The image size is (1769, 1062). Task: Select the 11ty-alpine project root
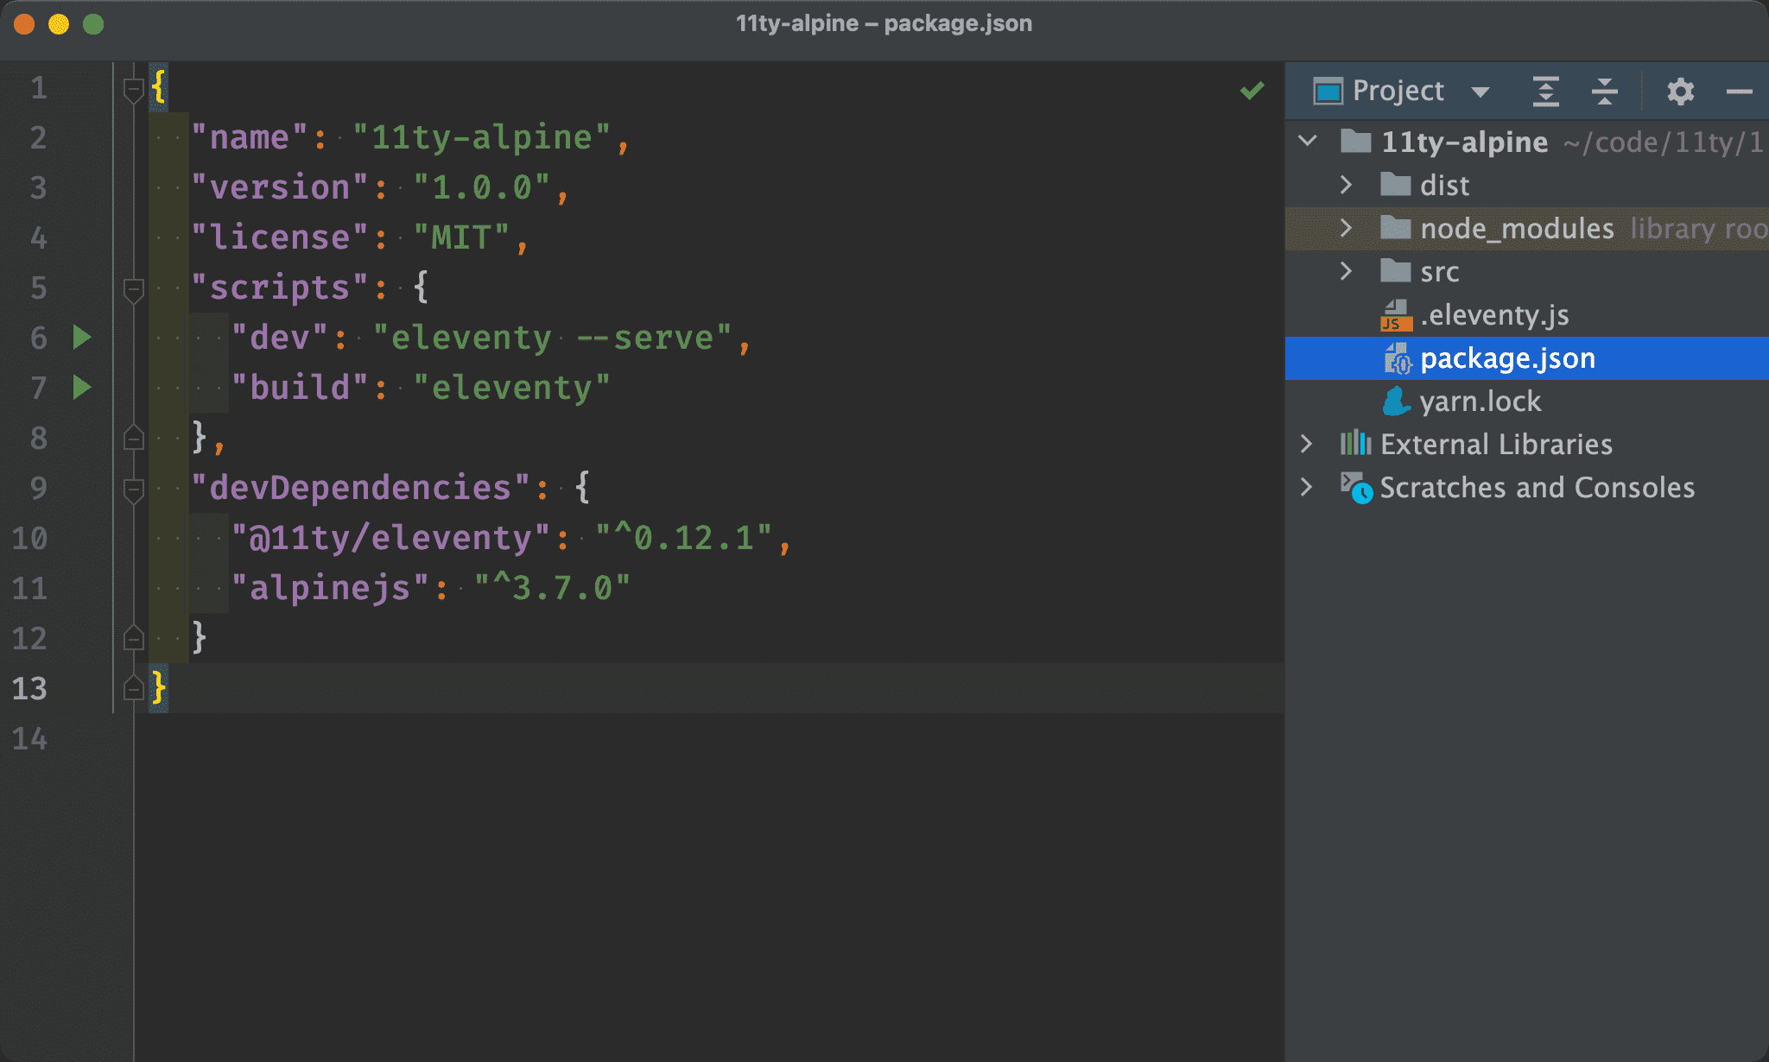[1464, 142]
